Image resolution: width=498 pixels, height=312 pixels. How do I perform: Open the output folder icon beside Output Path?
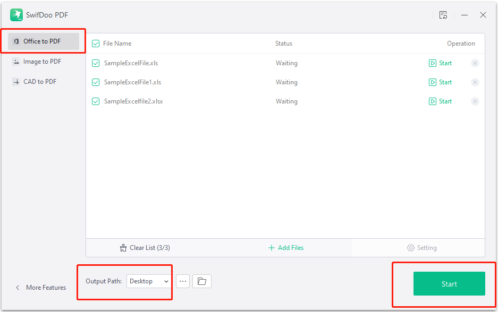[201, 281]
